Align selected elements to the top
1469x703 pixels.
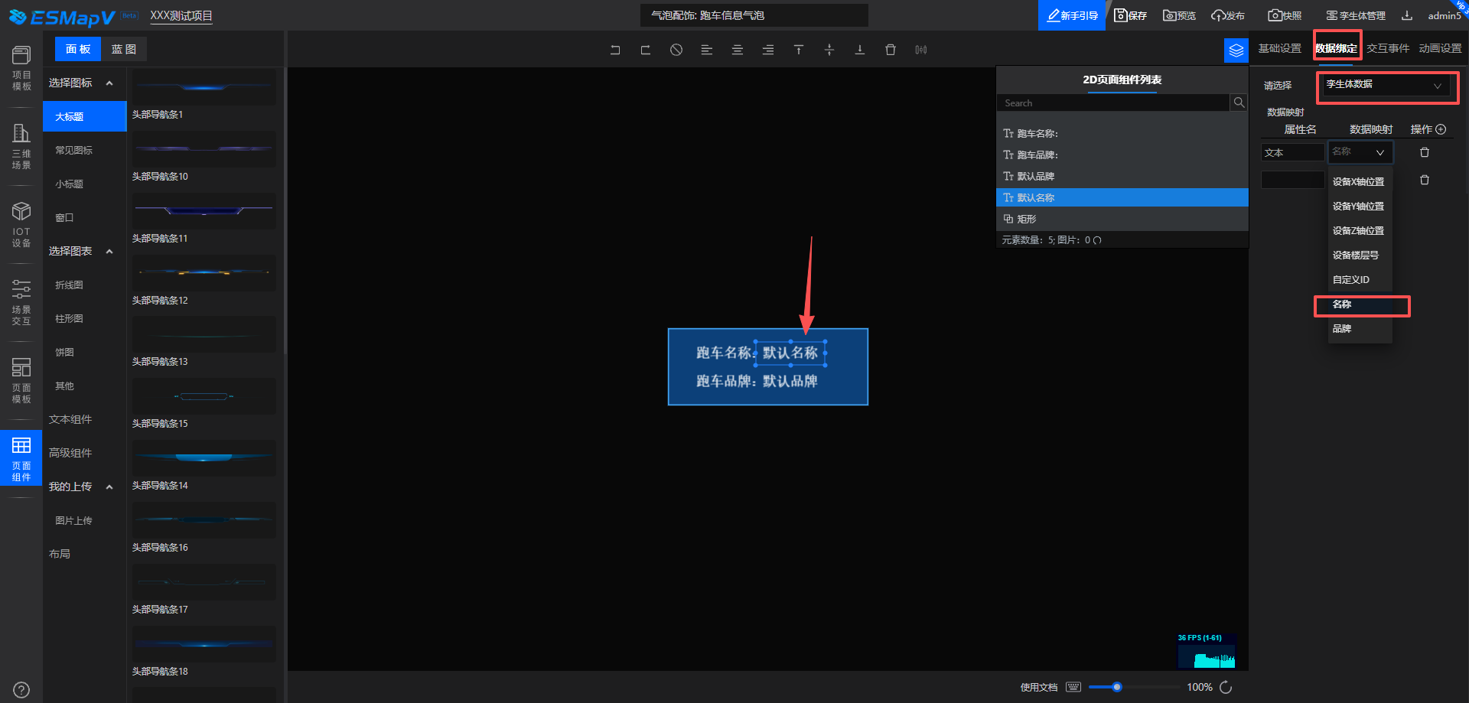[799, 50]
